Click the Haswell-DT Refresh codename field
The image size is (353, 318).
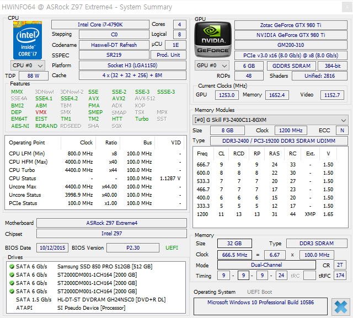114,45
